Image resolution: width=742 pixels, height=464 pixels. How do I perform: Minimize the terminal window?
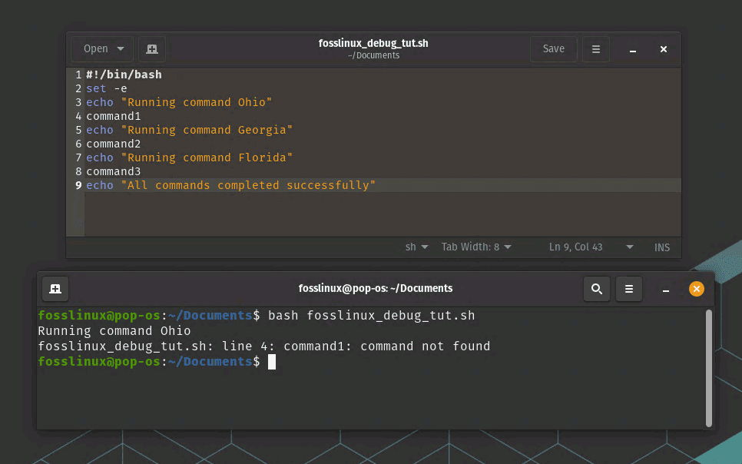click(x=665, y=290)
